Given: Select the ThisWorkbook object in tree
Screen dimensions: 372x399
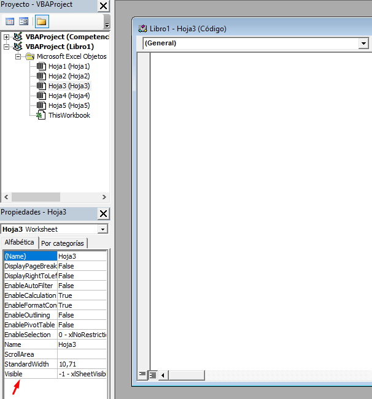Looking at the screenshot, I should 69,115.
